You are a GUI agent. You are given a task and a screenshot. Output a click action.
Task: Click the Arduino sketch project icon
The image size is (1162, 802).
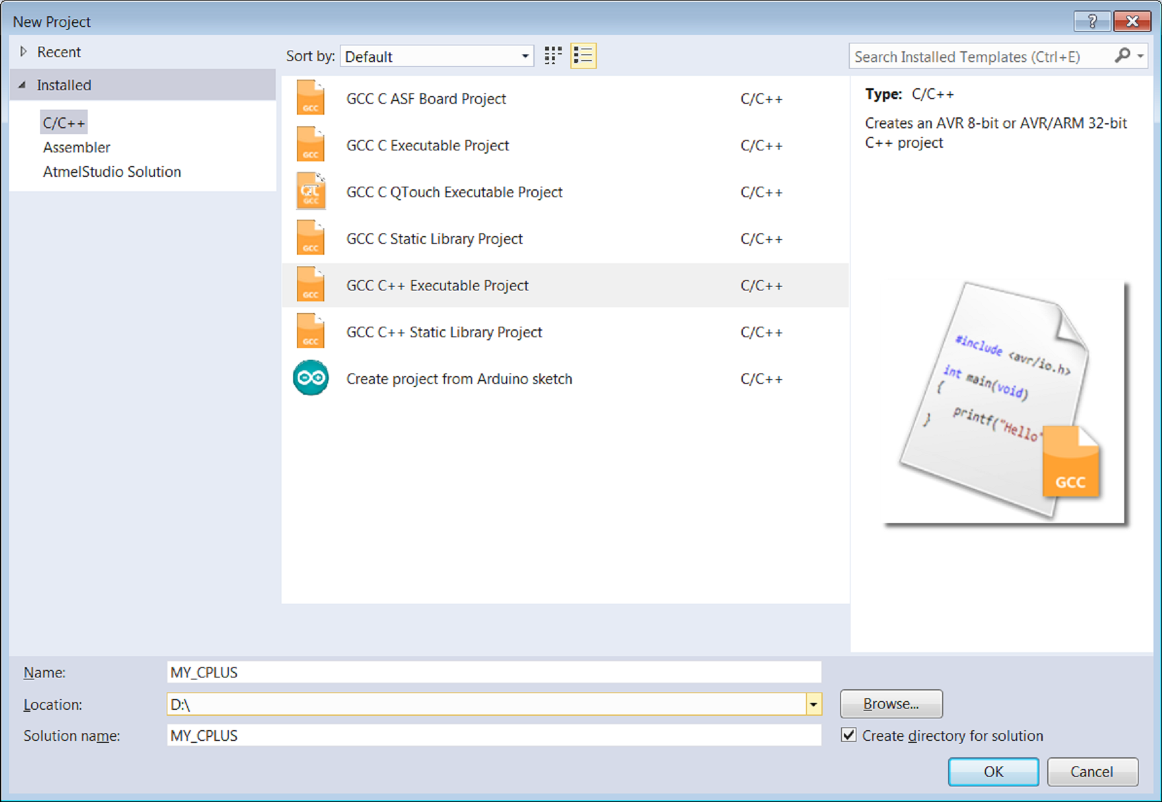pyautogui.click(x=311, y=378)
